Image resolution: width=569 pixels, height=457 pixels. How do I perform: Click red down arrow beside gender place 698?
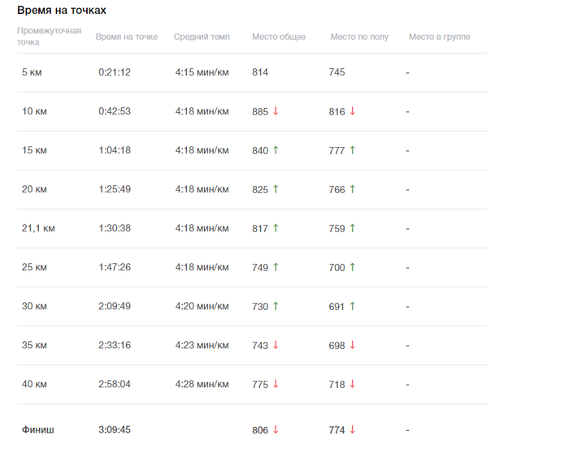coord(352,345)
